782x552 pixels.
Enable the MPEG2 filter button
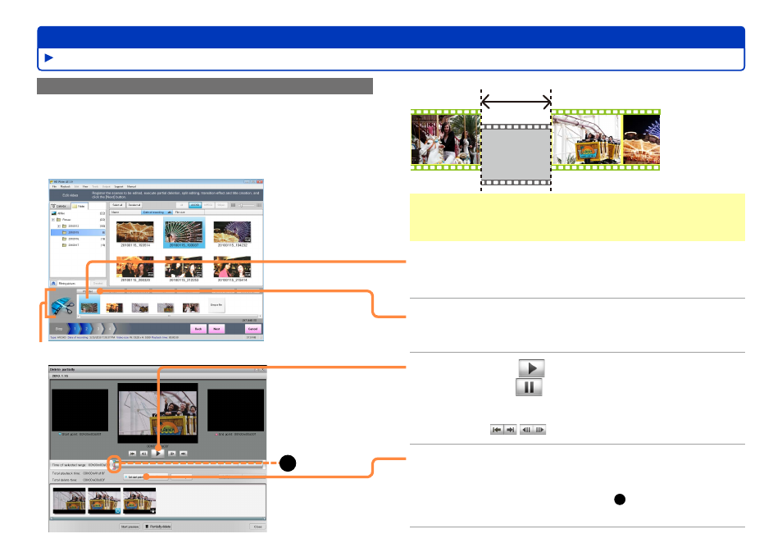click(x=208, y=205)
